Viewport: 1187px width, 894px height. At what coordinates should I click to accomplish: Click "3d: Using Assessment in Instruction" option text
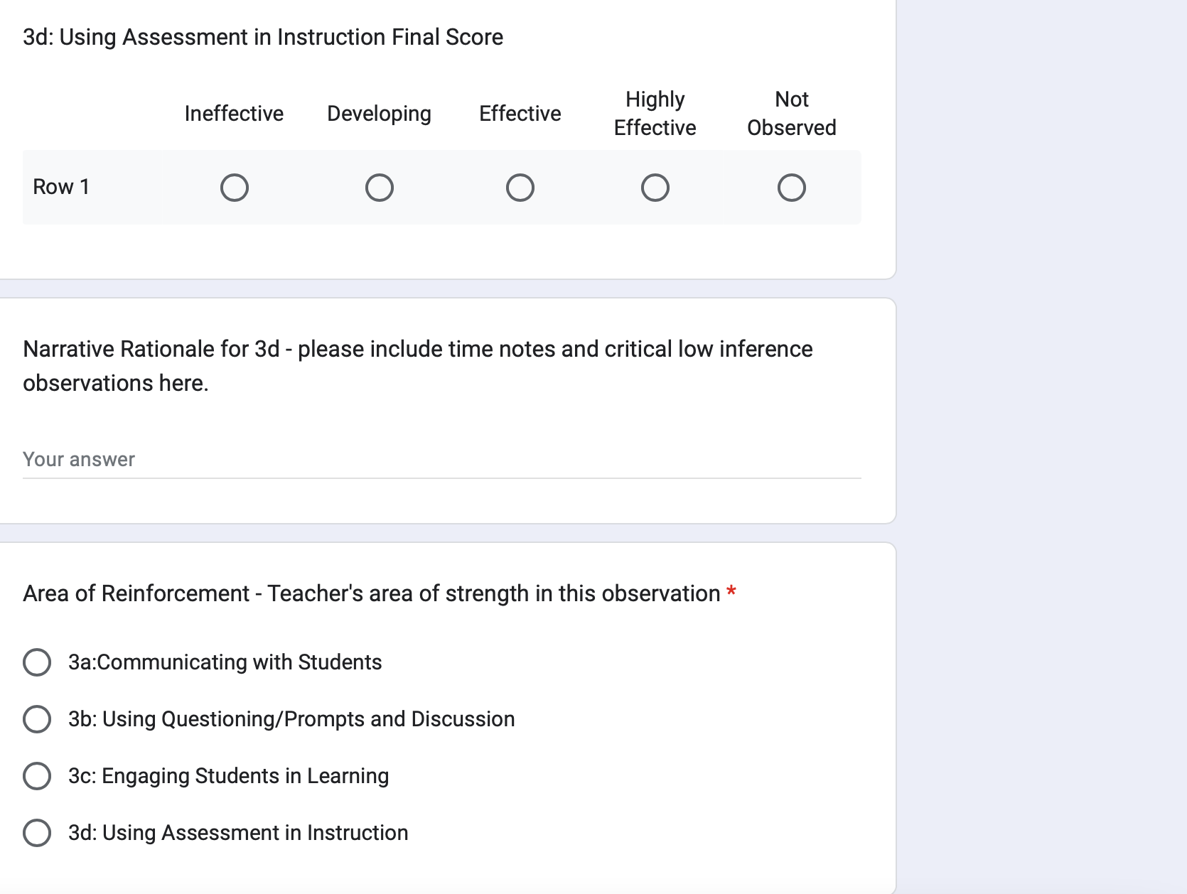click(x=238, y=833)
